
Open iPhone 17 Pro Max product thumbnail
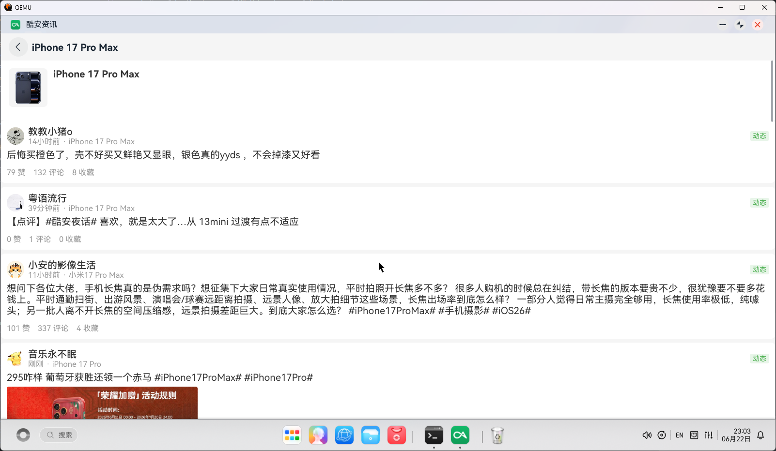[28, 88]
